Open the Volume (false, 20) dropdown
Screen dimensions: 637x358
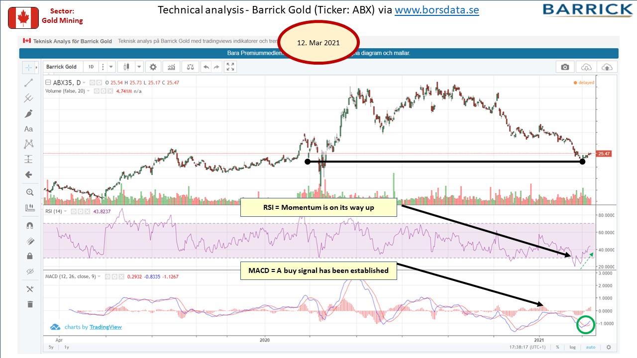(x=89, y=91)
